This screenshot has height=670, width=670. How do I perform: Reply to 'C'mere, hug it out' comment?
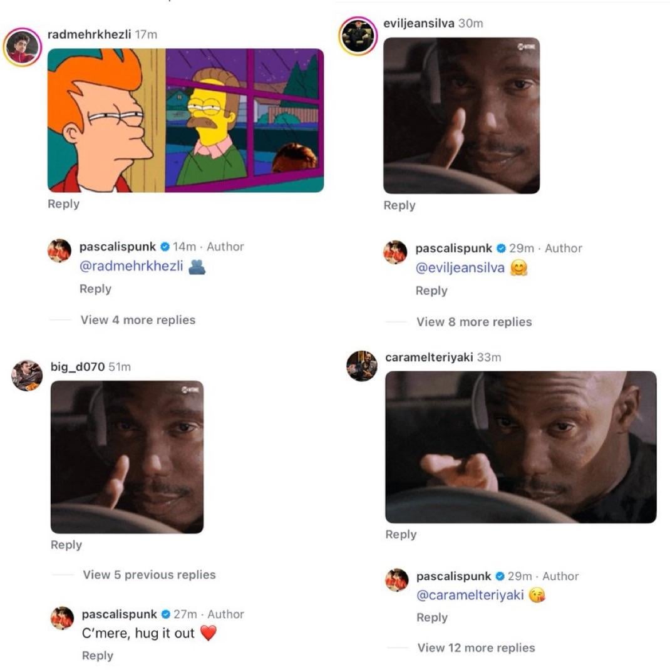pos(98,656)
